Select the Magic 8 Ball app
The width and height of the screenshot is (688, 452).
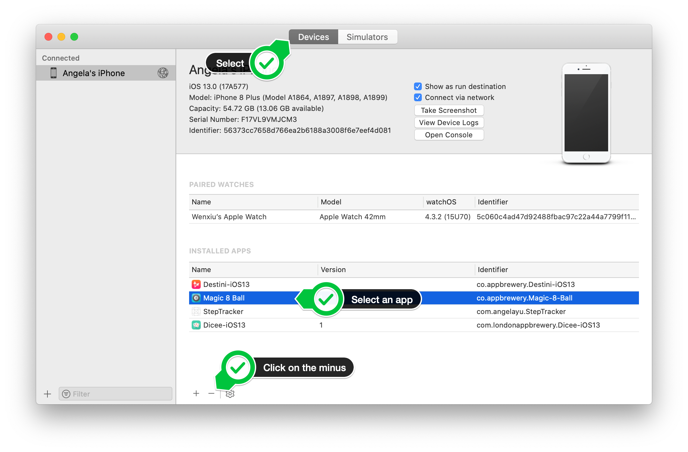(414, 298)
